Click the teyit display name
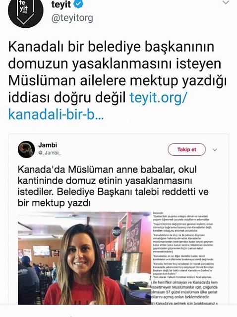 (61, 4)
